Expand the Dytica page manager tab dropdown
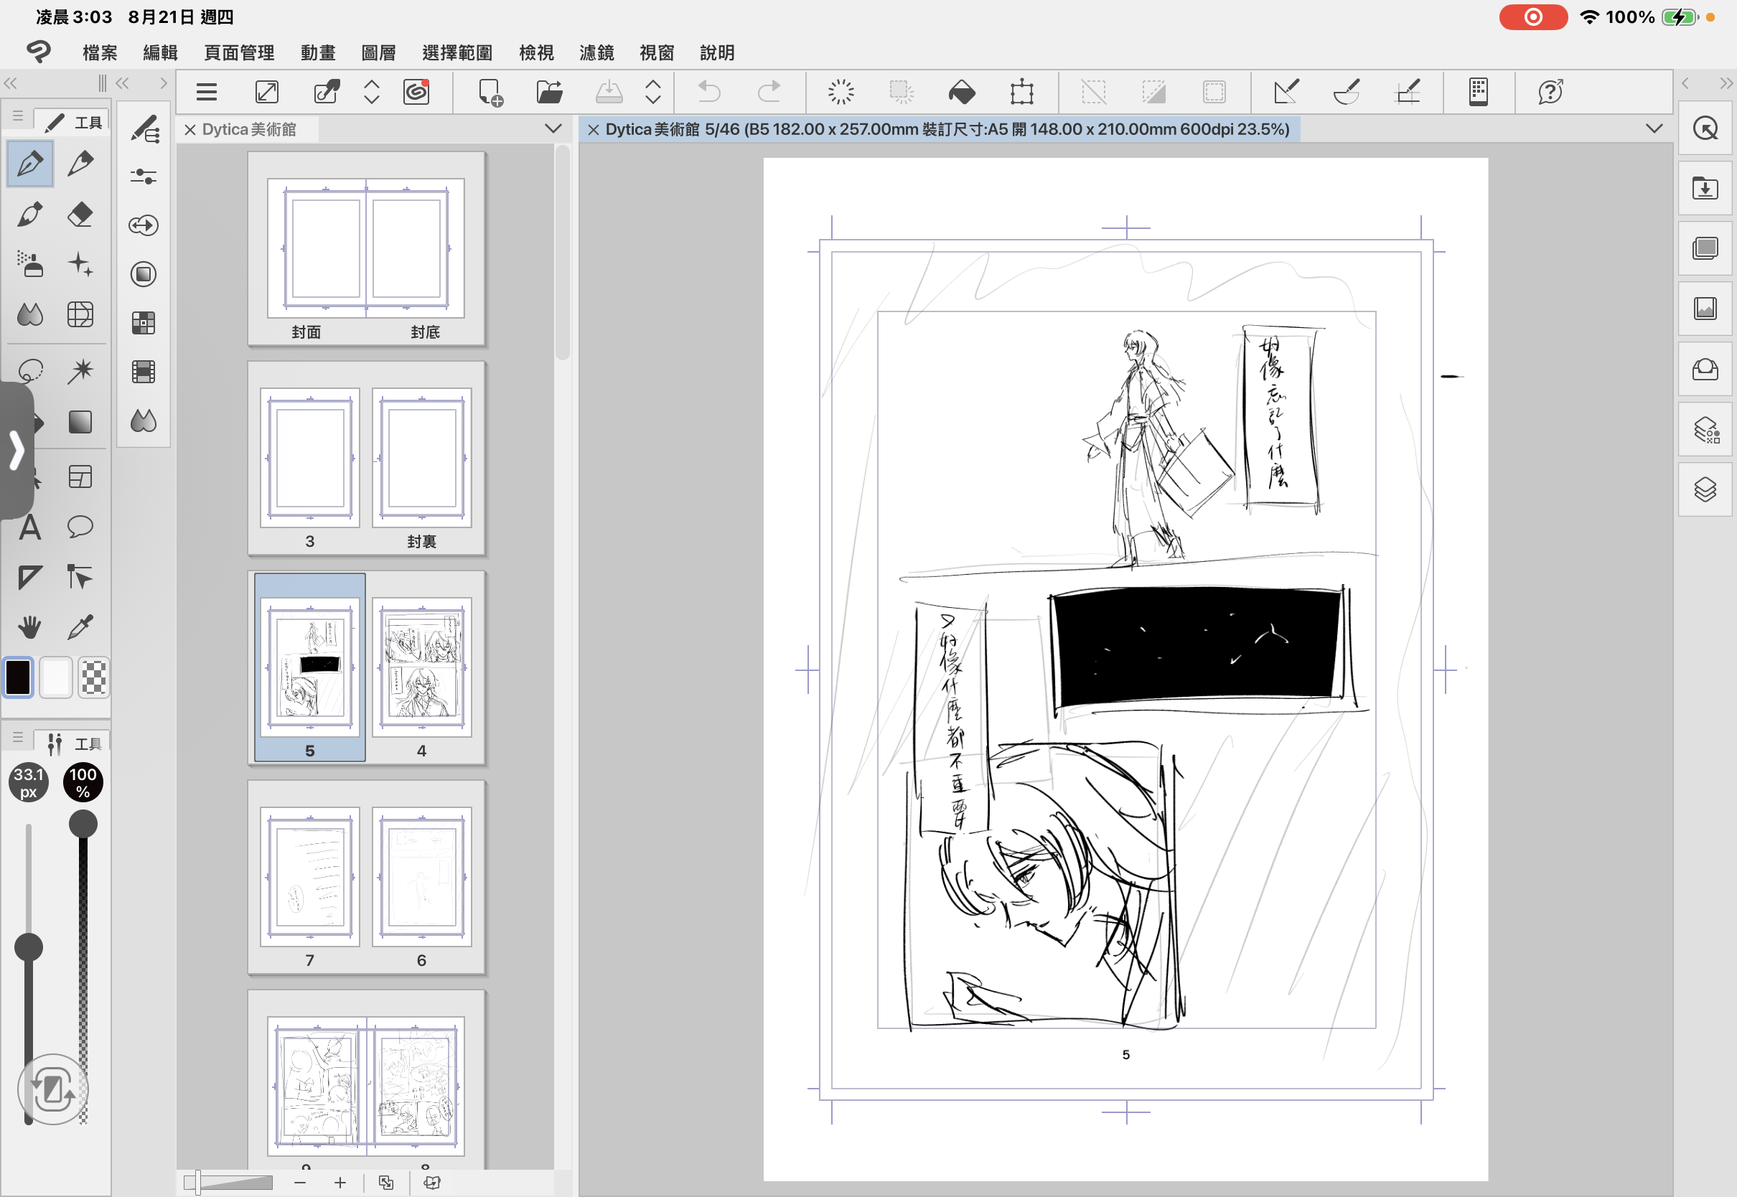The height and width of the screenshot is (1197, 1737). pos(553,129)
